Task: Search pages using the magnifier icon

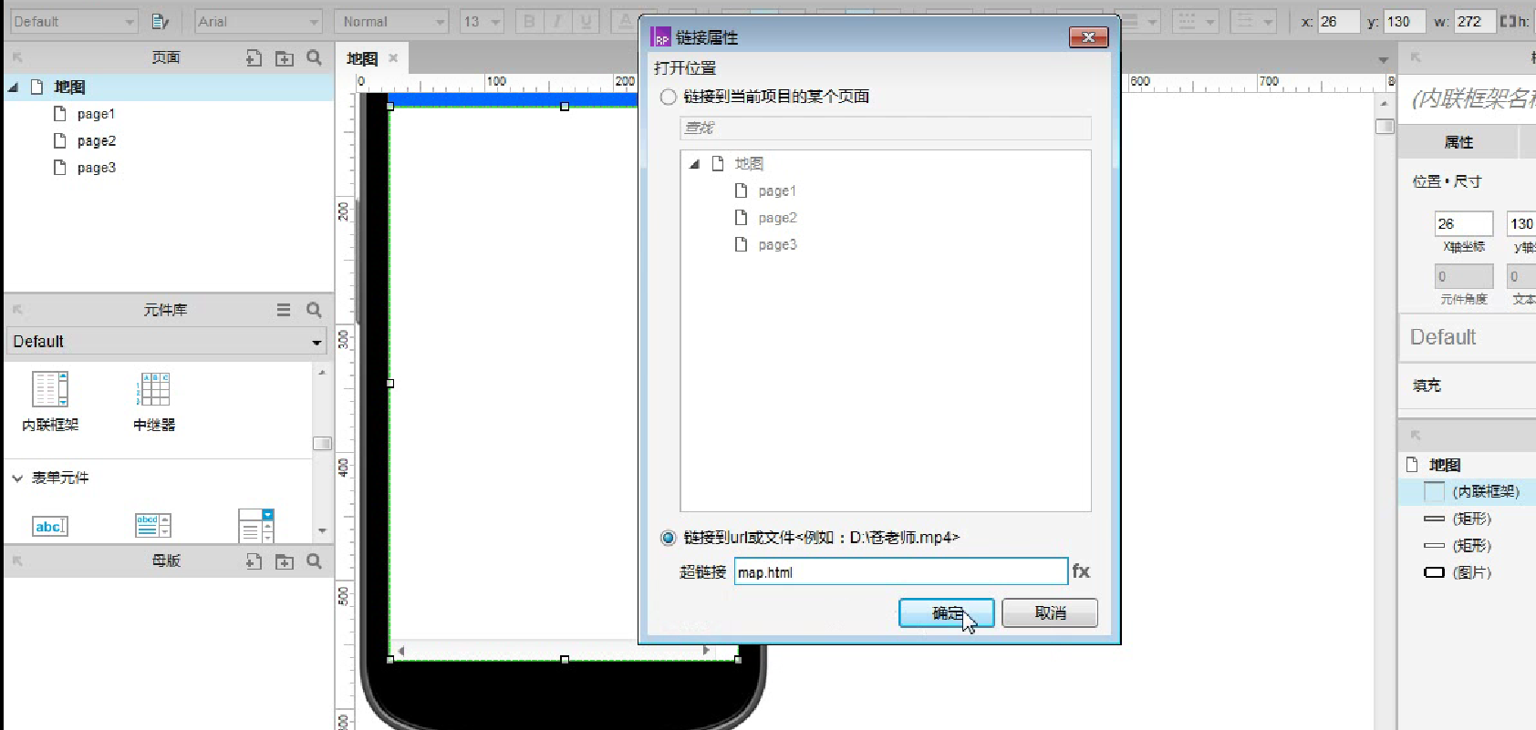Action: [314, 57]
